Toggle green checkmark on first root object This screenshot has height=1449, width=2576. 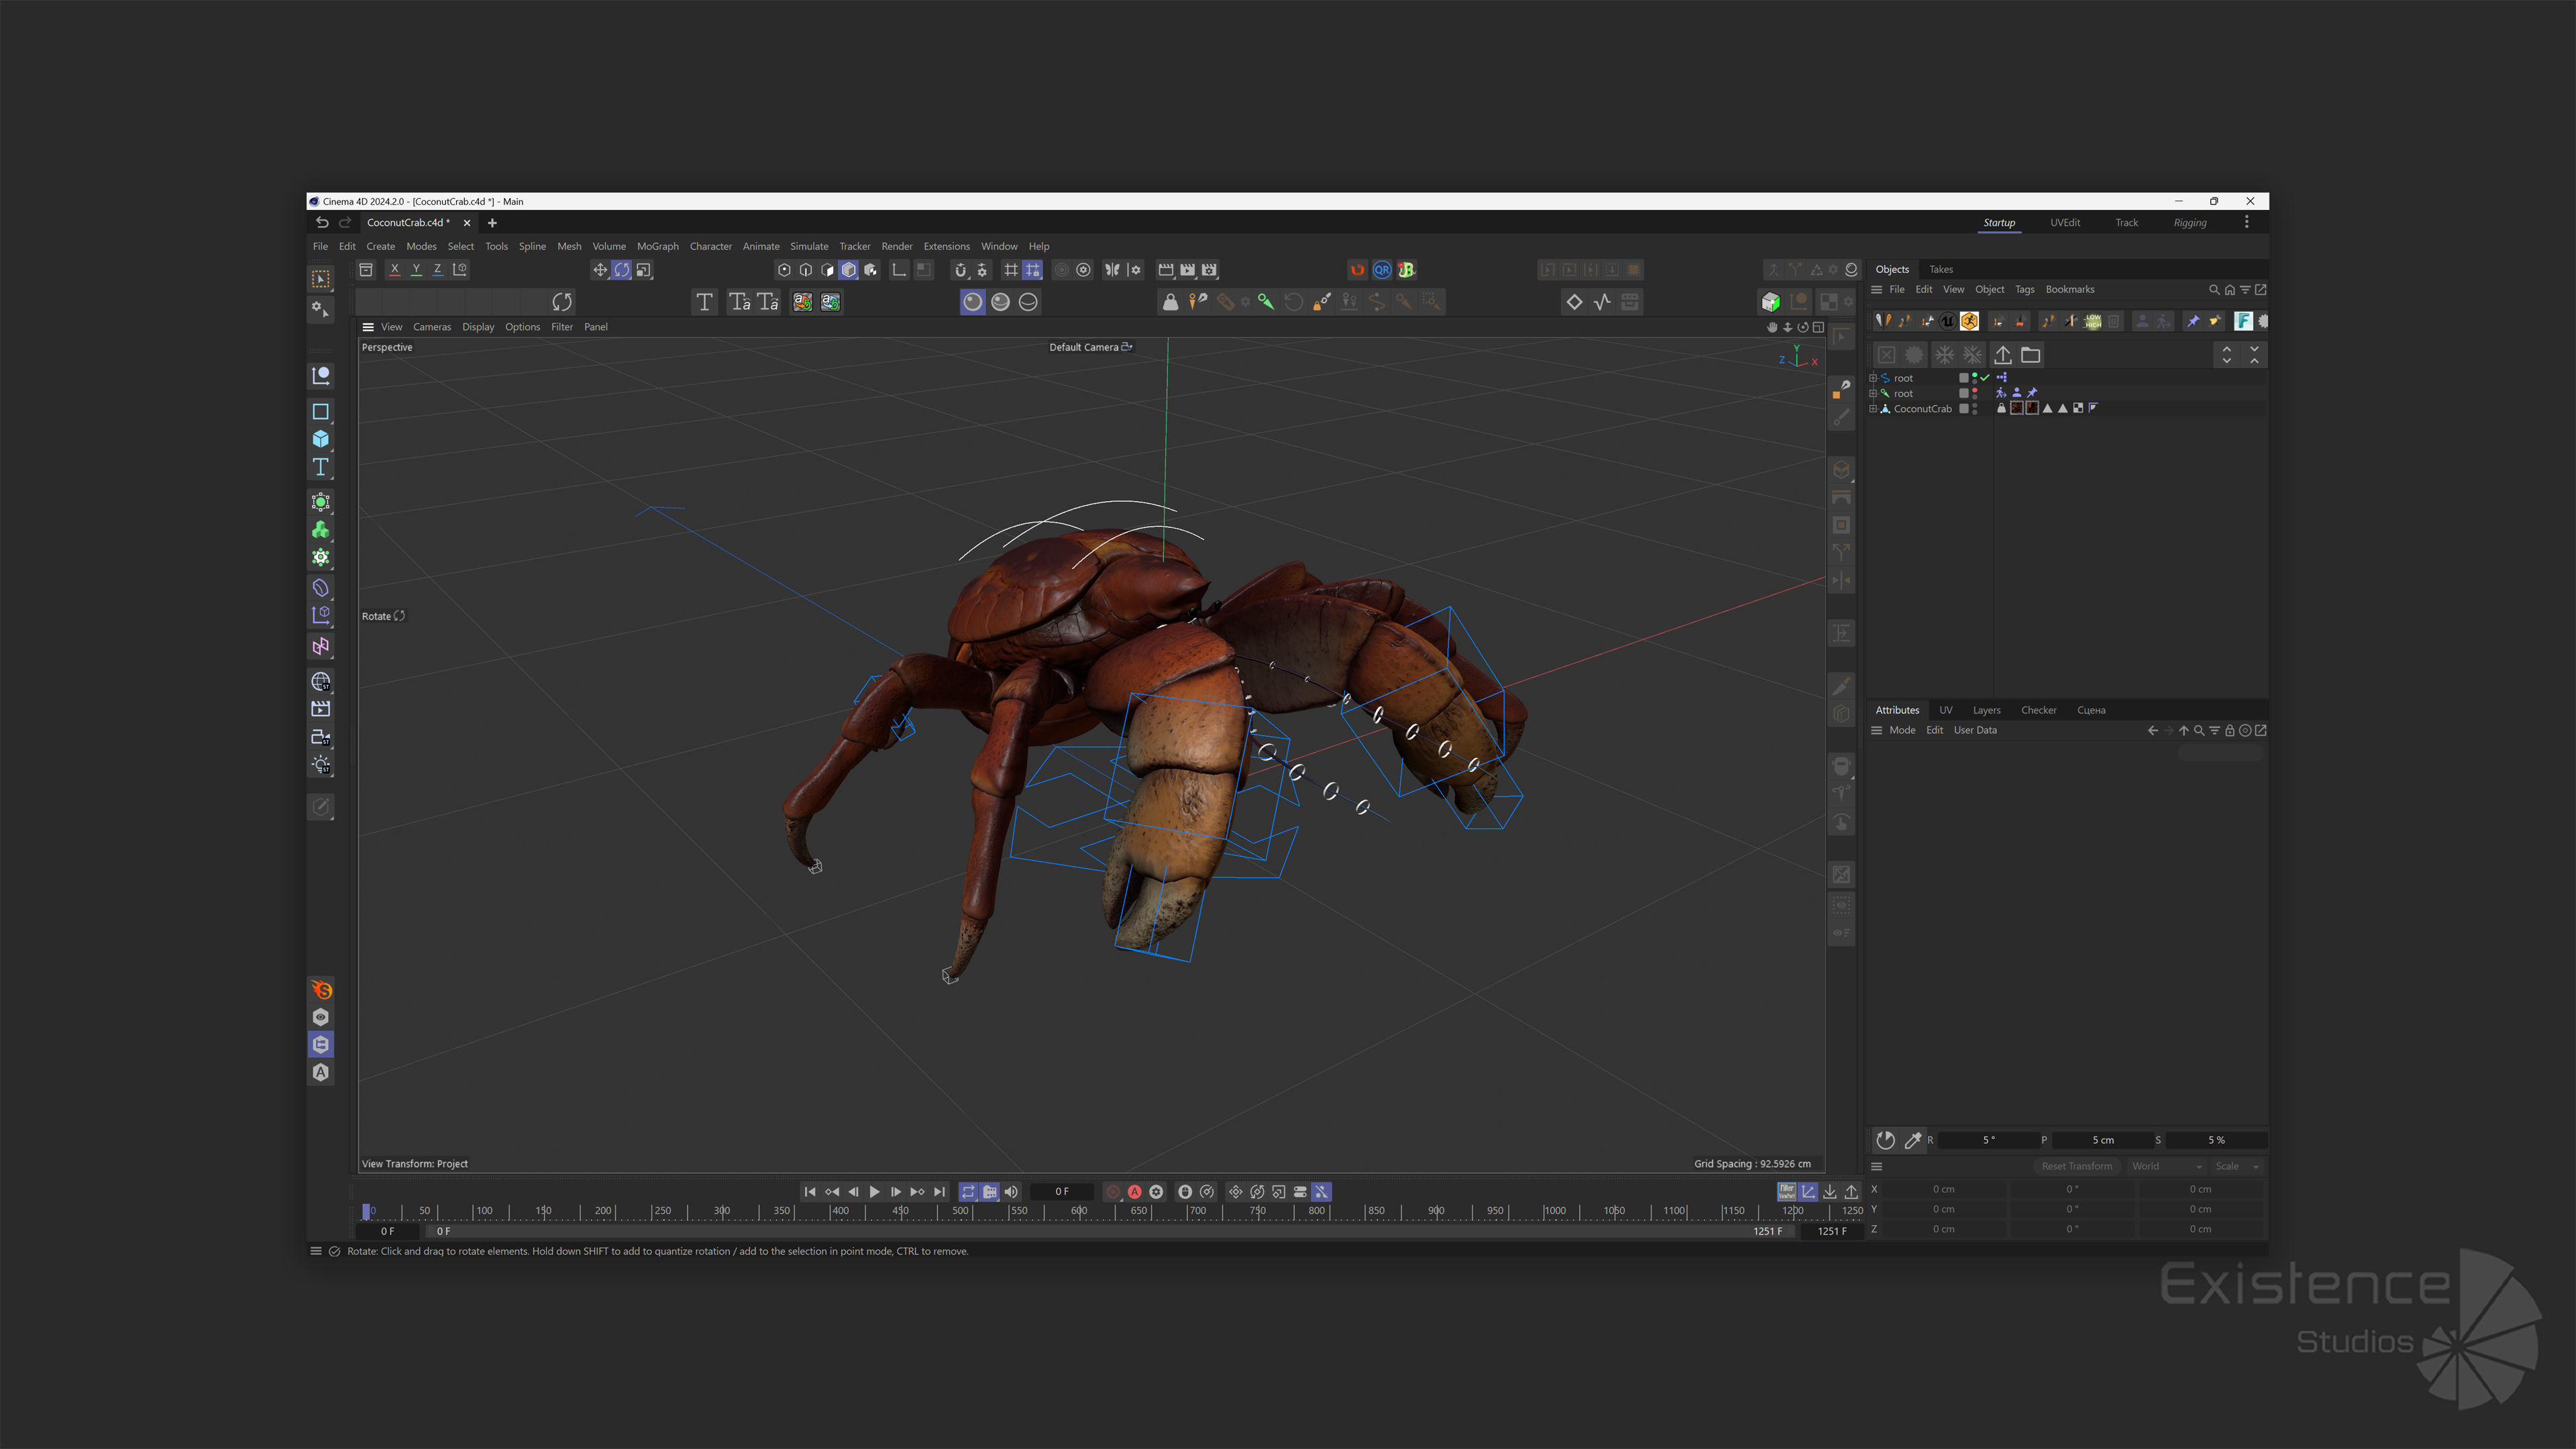coord(1985,378)
